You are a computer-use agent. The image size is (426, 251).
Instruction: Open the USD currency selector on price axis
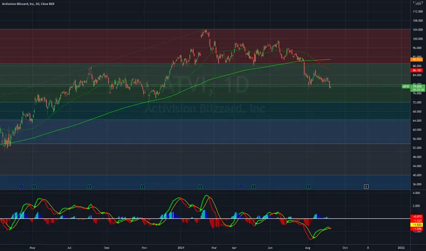(x=418, y=4)
